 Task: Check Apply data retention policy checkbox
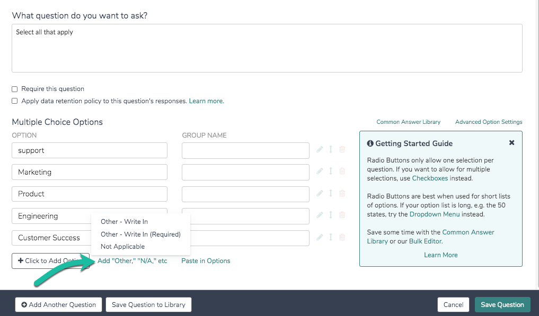14,101
